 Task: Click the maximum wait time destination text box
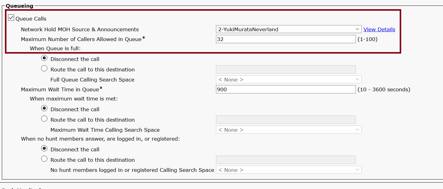285,119
